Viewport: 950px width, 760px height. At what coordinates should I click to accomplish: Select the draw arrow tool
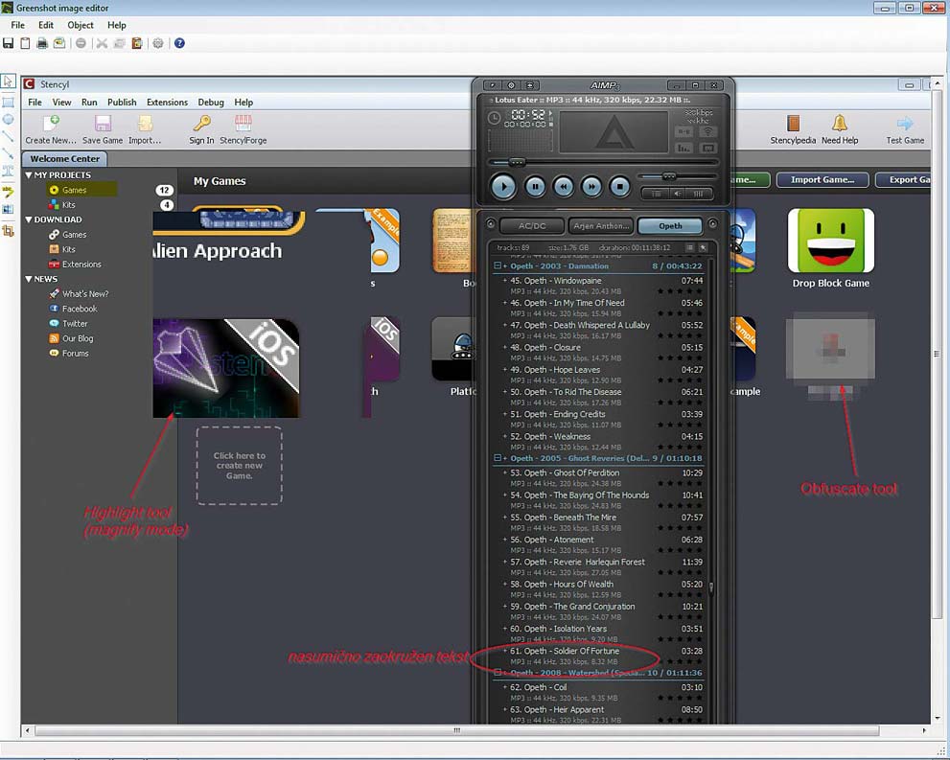pos(8,153)
